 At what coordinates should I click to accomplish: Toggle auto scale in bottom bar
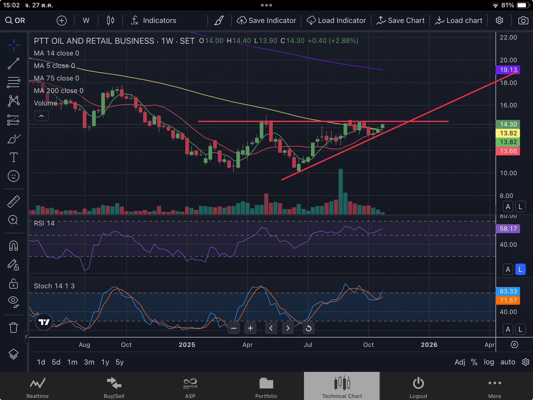point(508,362)
